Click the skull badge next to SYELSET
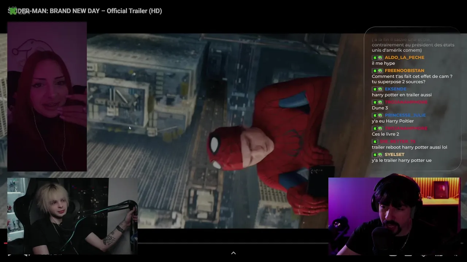 coord(380,155)
